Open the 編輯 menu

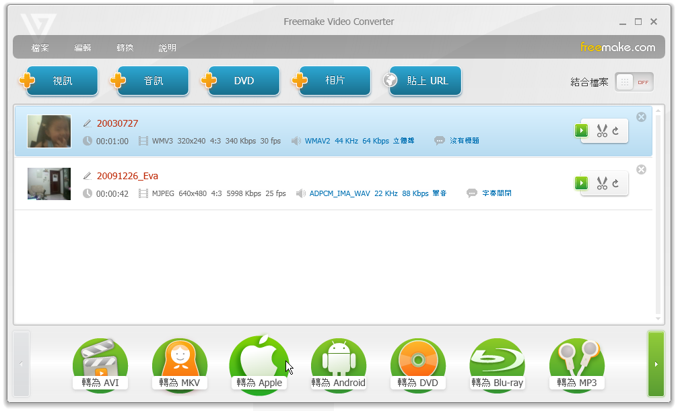(x=83, y=48)
